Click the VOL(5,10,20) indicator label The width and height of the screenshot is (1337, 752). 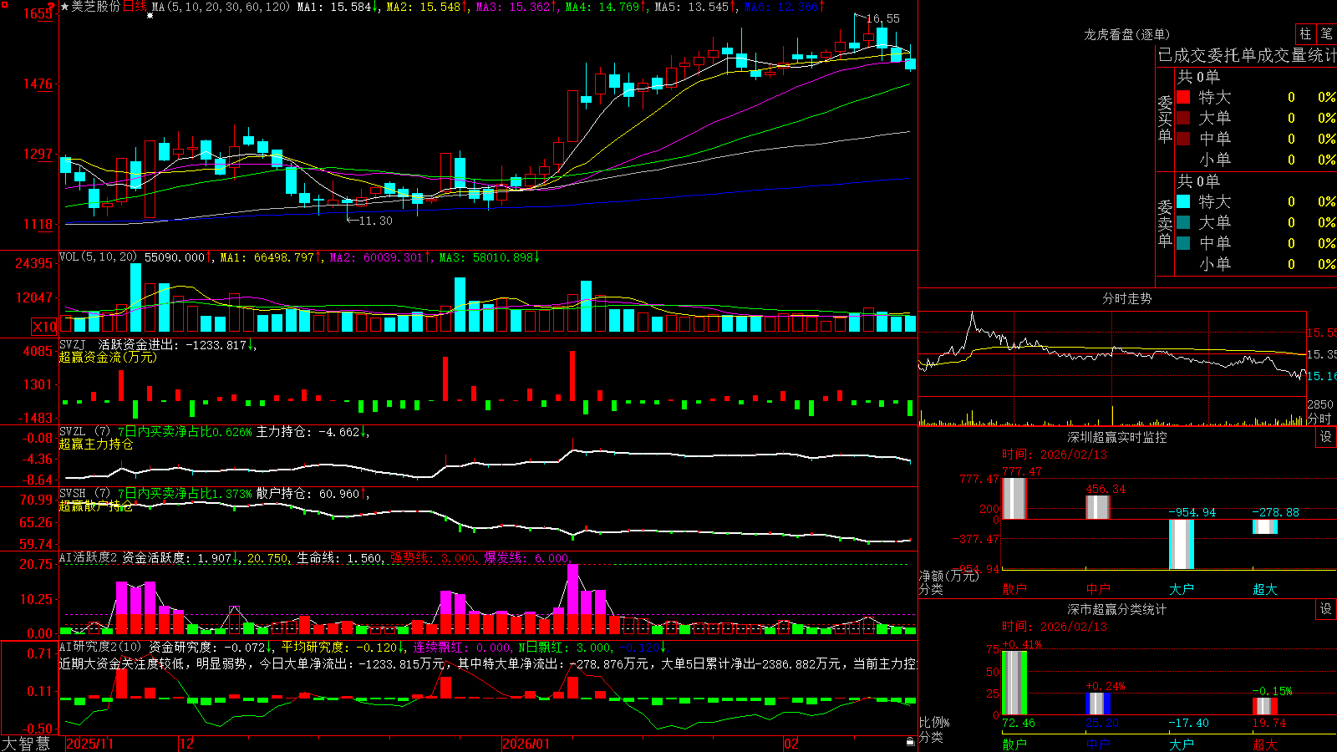[99, 257]
